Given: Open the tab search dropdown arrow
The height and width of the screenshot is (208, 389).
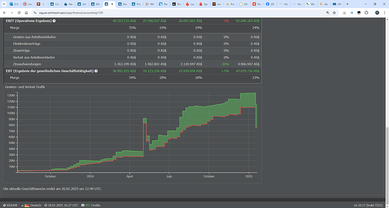Looking at the screenshot, I should (4, 4).
